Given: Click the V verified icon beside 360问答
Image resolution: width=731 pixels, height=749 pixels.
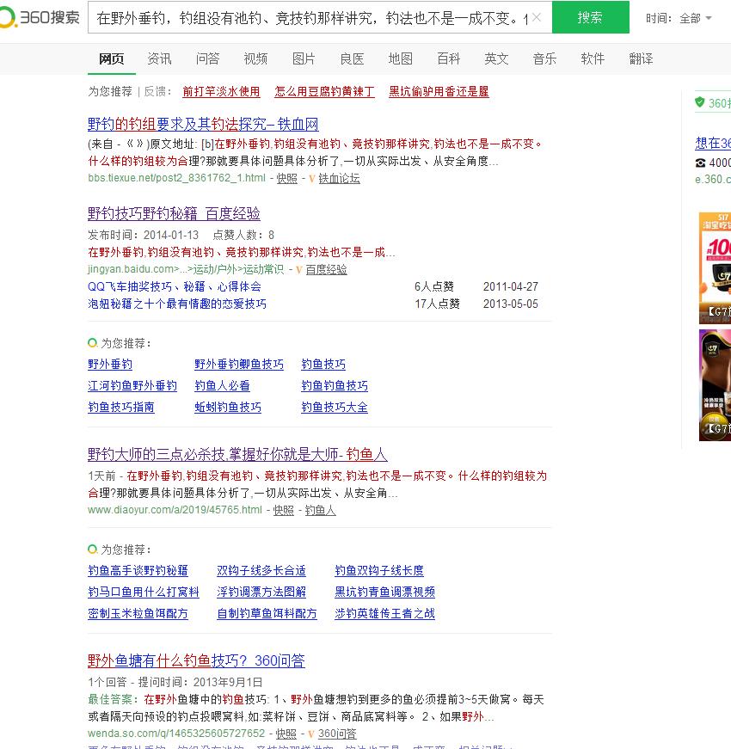Looking at the screenshot, I should 311,734.
